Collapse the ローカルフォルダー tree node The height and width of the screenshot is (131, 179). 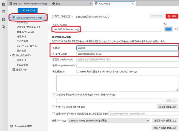pyautogui.click(x=10, y=55)
